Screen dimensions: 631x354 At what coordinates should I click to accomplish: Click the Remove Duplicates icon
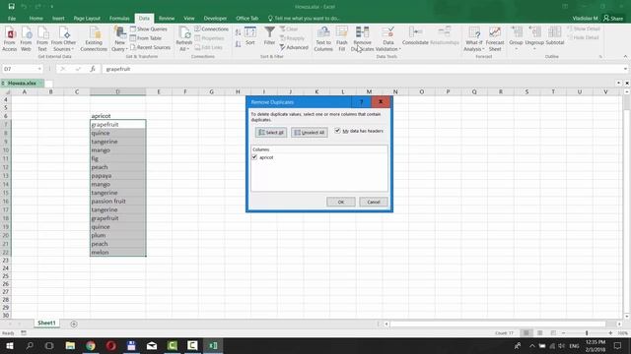click(362, 38)
